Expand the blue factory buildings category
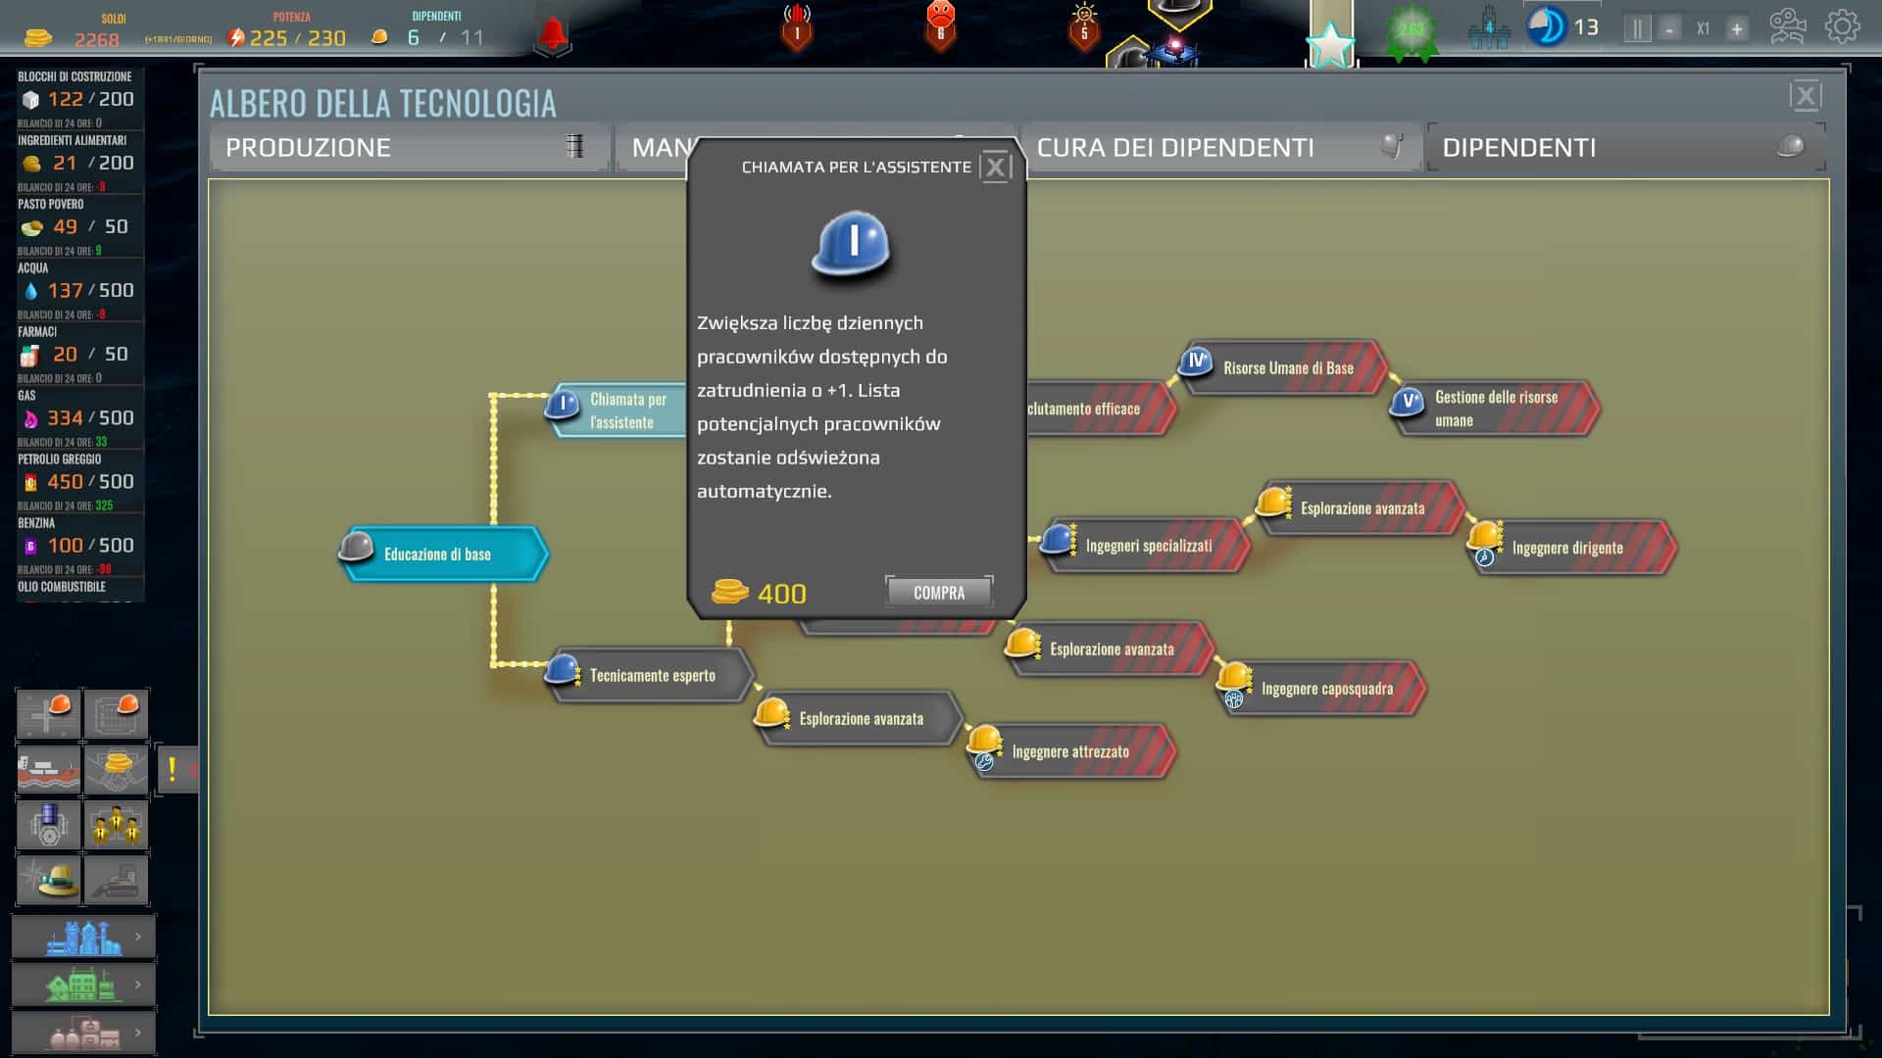This screenshot has height=1058, width=1882. pos(83,938)
